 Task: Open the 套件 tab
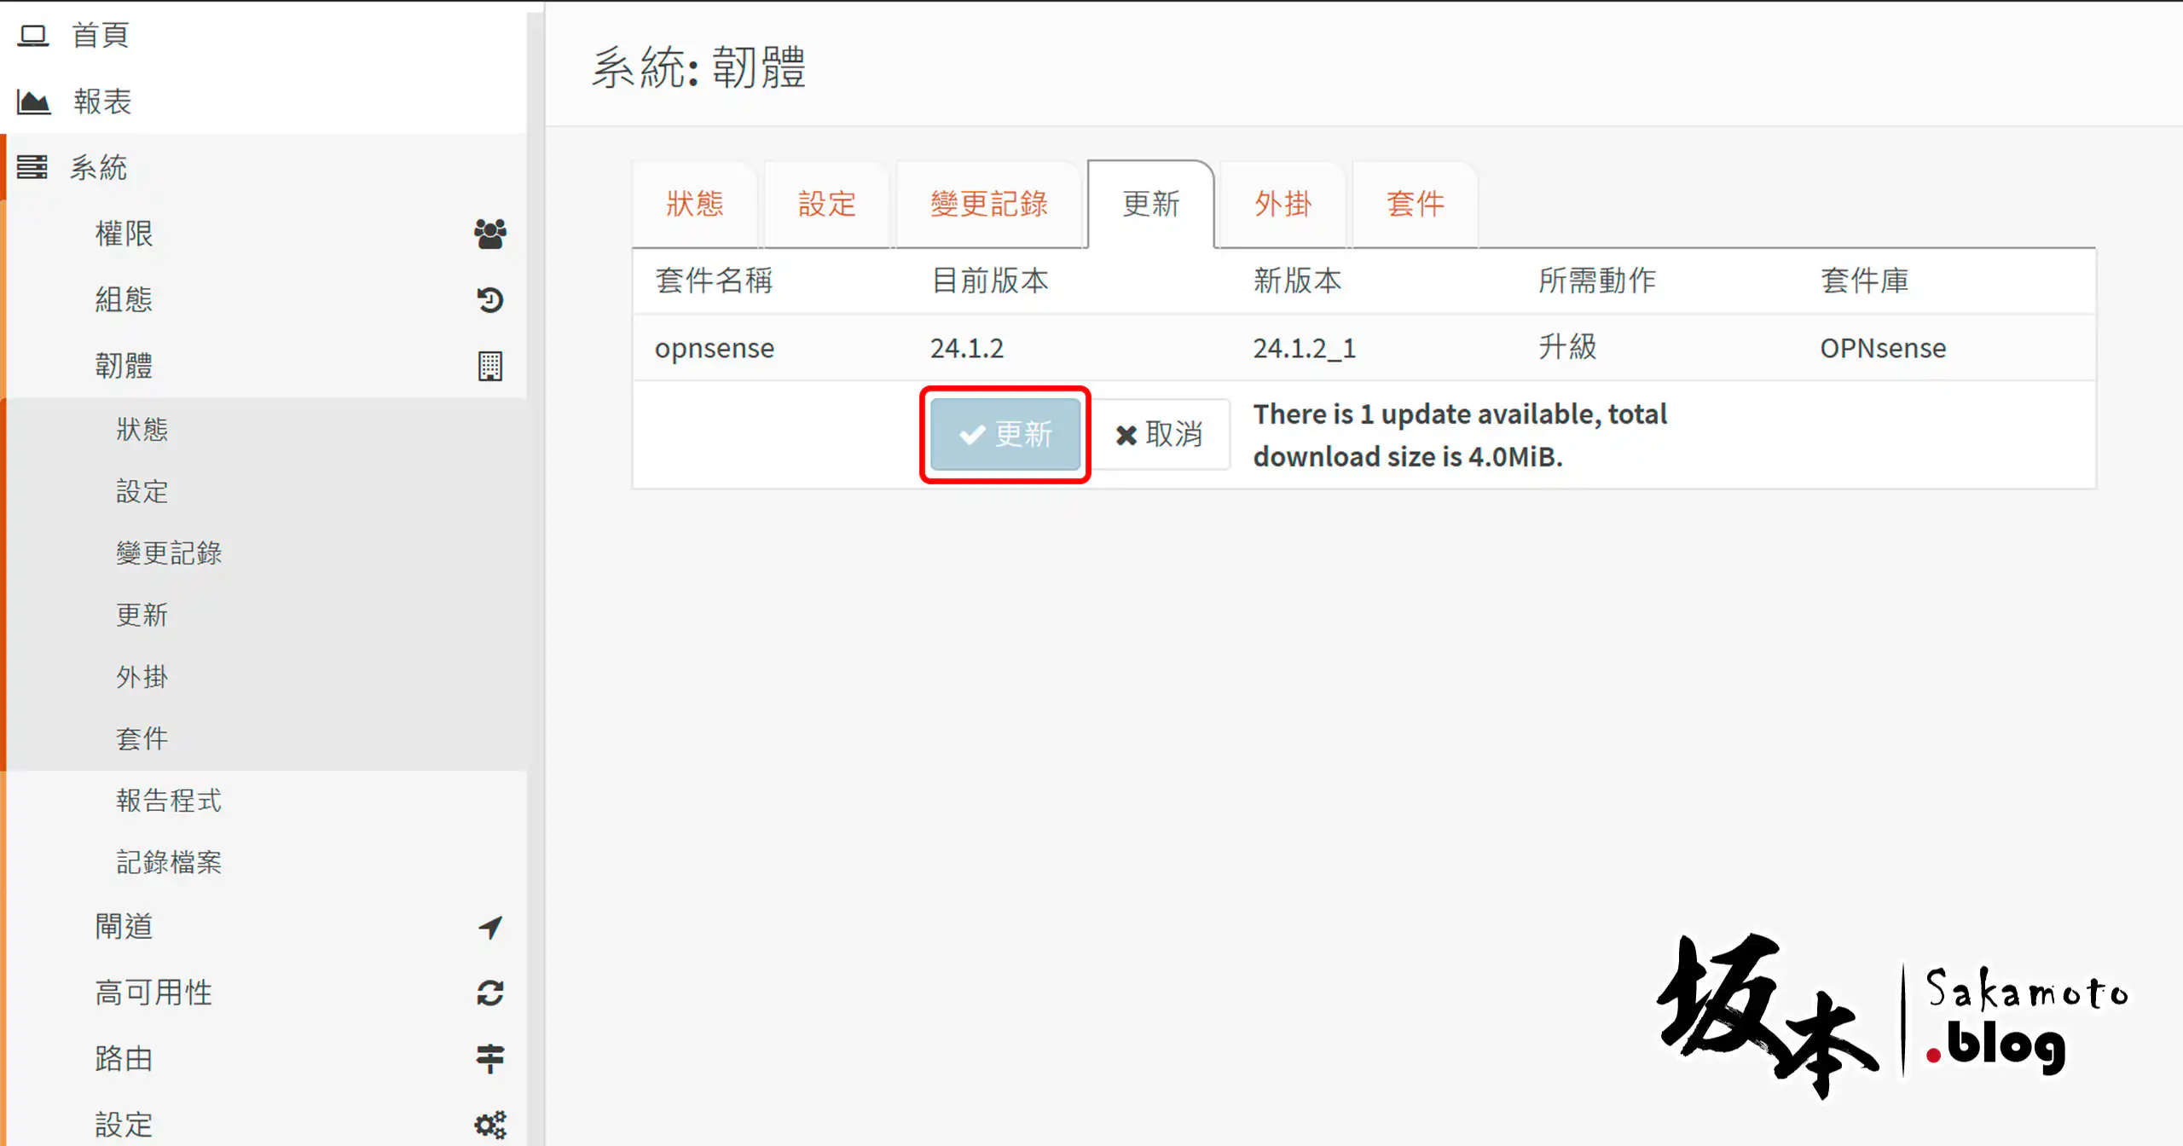click(x=1415, y=204)
